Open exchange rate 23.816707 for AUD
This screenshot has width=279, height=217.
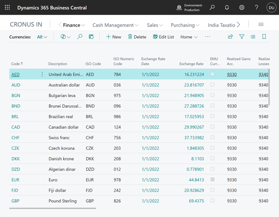[x=194, y=85]
